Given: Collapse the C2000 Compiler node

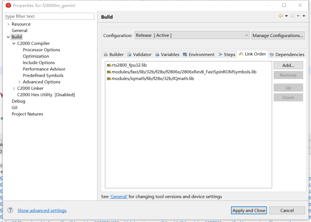Looking at the screenshot, I should [14, 43].
